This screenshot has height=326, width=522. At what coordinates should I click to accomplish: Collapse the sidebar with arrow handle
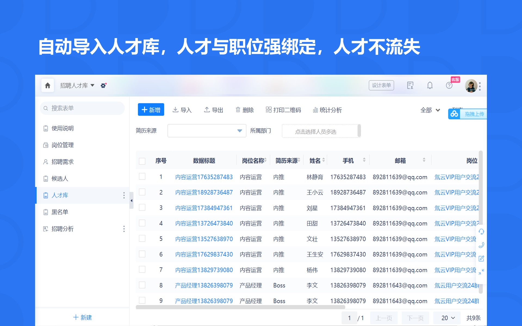(x=131, y=200)
